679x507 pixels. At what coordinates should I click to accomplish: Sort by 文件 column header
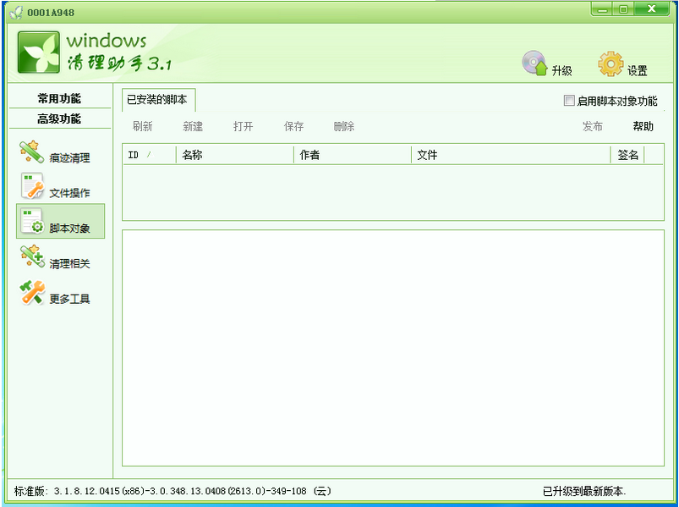(x=511, y=155)
